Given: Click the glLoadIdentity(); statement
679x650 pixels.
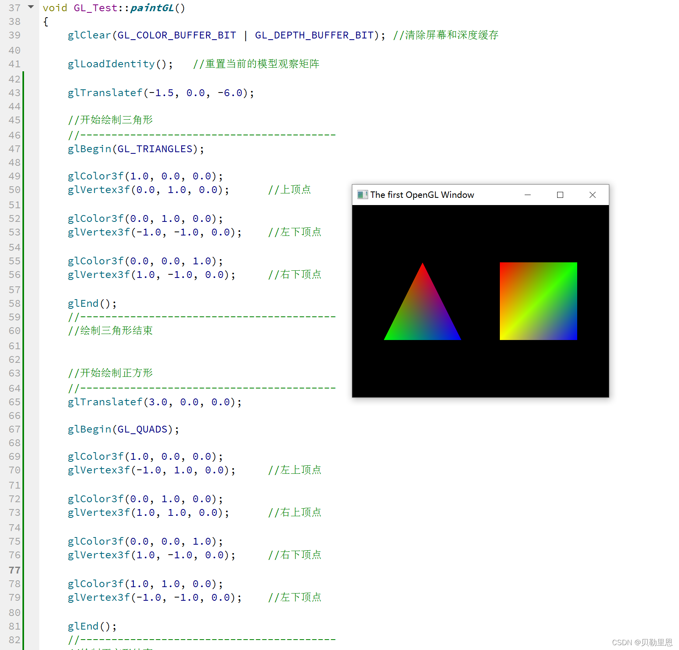Looking at the screenshot, I should (120, 64).
